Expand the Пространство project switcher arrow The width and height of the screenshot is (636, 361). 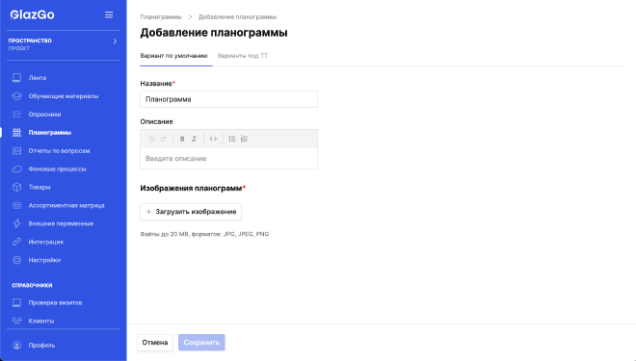(x=115, y=41)
